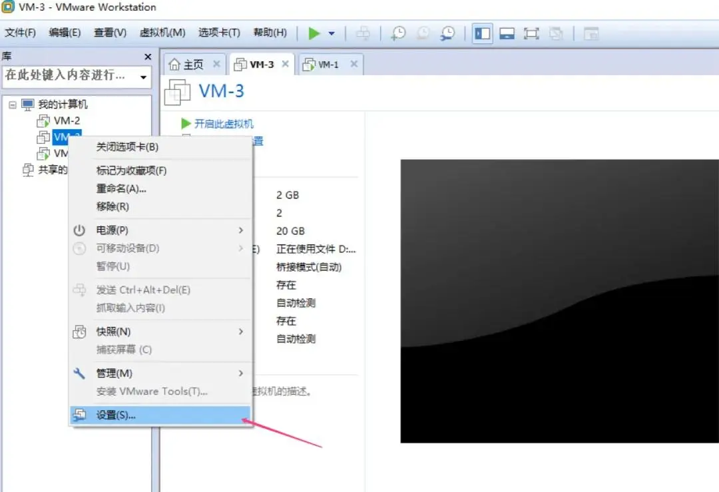
Task: Click the 桥接模式(自动) network value
Action: tap(309, 267)
